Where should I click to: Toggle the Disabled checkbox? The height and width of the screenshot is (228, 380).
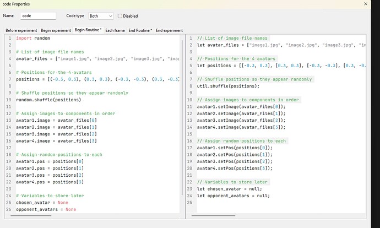point(120,16)
